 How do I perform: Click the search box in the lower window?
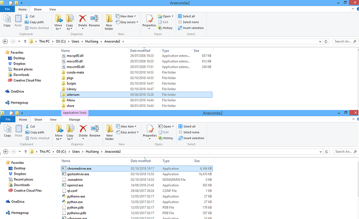(346, 152)
